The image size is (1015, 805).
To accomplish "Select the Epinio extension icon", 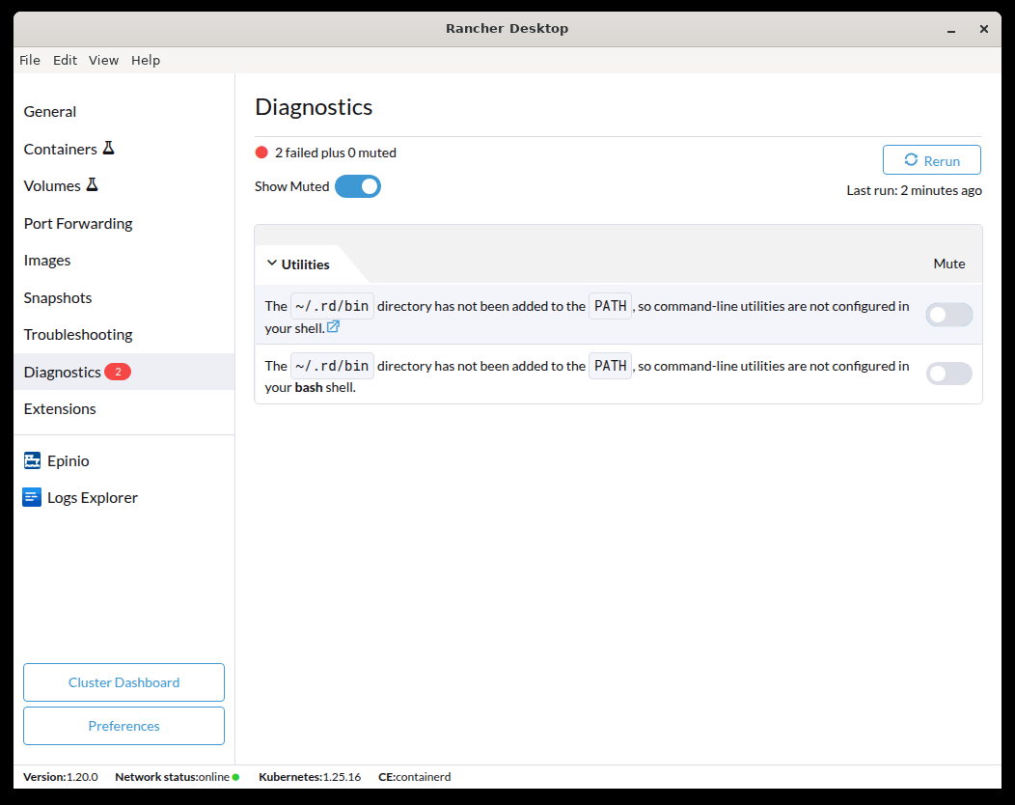I will [32, 460].
